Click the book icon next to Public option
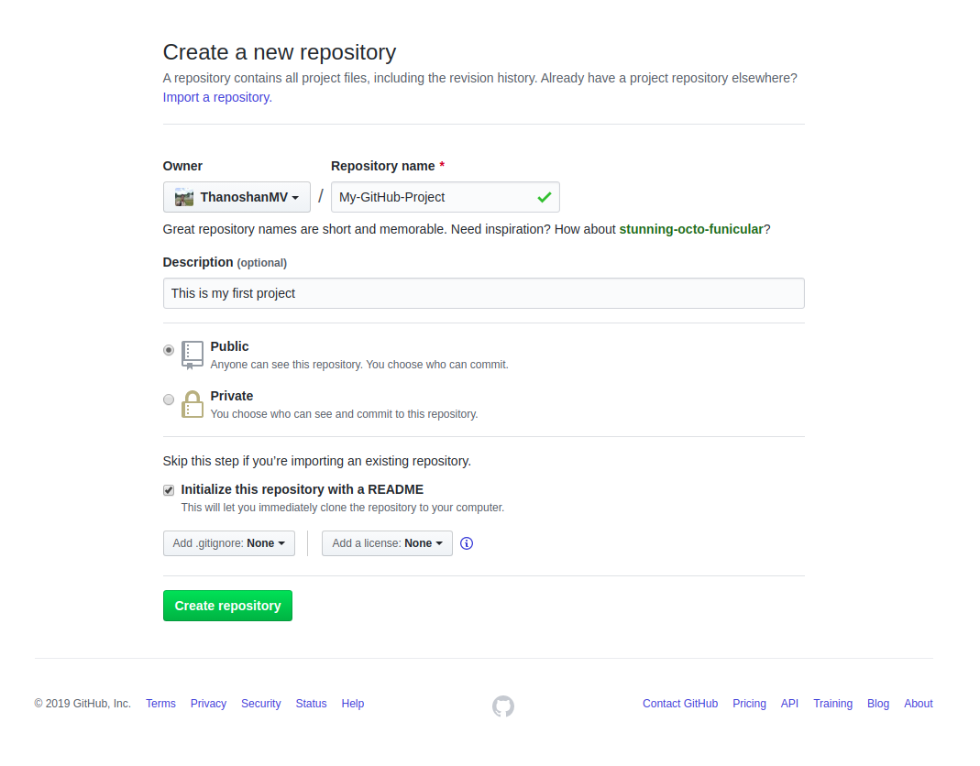 (193, 355)
